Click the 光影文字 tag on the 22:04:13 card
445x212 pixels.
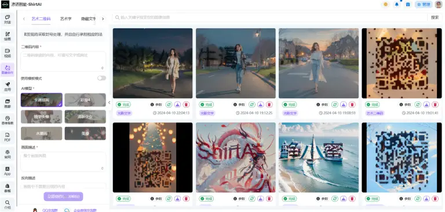pyautogui.click(x=124, y=113)
